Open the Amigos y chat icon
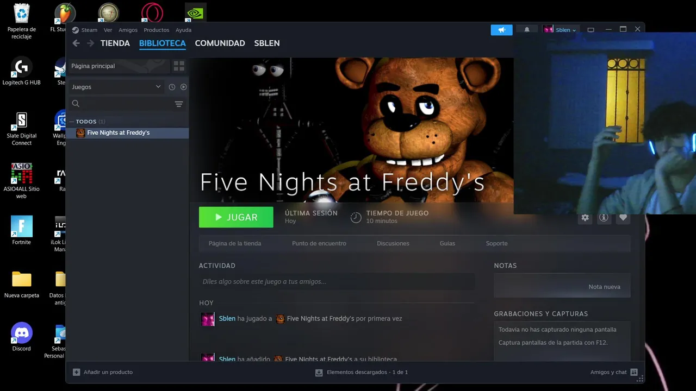The width and height of the screenshot is (696, 391). (x=633, y=372)
